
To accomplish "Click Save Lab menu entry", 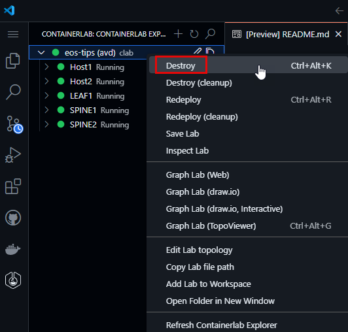I will point(248,134).
